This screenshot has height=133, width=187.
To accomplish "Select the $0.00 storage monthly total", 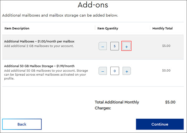I will coord(166,70).
